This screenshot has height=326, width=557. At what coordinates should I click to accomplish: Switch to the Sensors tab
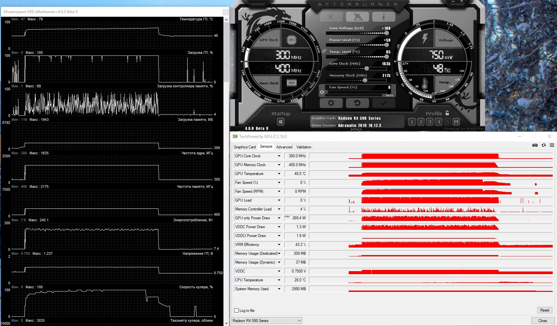coord(266,147)
